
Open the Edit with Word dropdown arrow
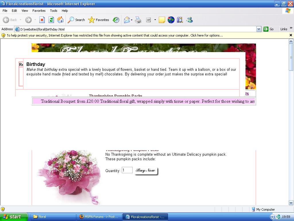[155, 20]
